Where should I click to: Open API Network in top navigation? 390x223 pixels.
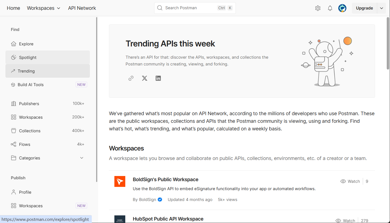coord(82,8)
